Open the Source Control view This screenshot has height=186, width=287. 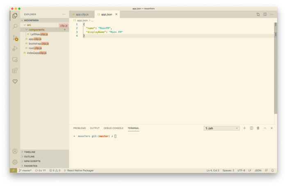click(x=15, y=37)
